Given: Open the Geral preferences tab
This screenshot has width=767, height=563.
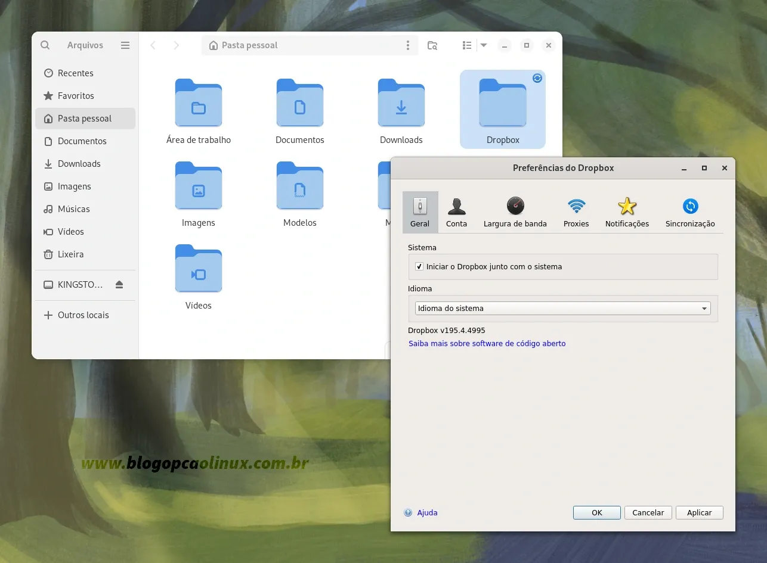Looking at the screenshot, I should [420, 212].
